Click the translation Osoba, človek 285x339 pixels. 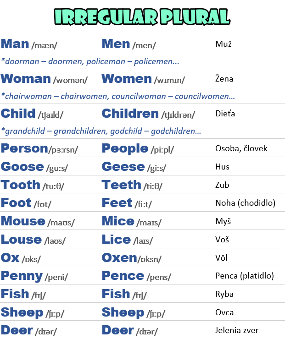pos(241,148)
